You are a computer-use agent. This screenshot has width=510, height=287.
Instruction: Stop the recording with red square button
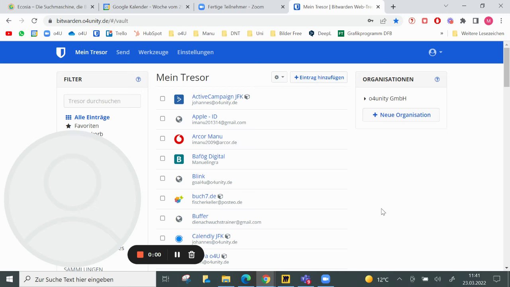tap(140, 255)
